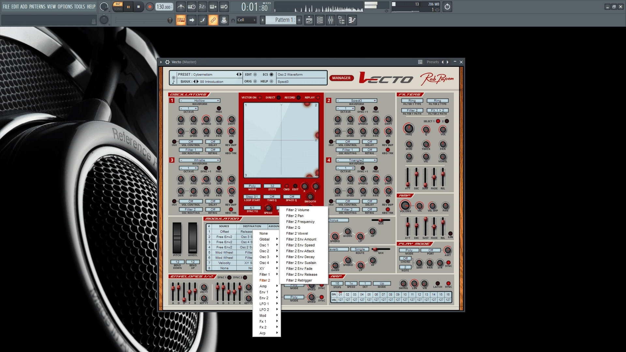Toggle the REPLAY led
Screen dimensions: 626x352
[318, 97]
